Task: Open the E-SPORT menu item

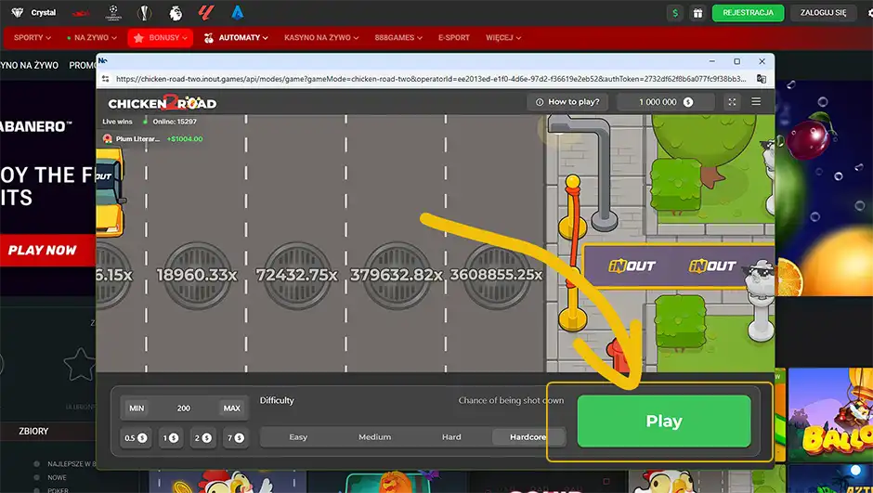Action: click(x=454, y=38)
